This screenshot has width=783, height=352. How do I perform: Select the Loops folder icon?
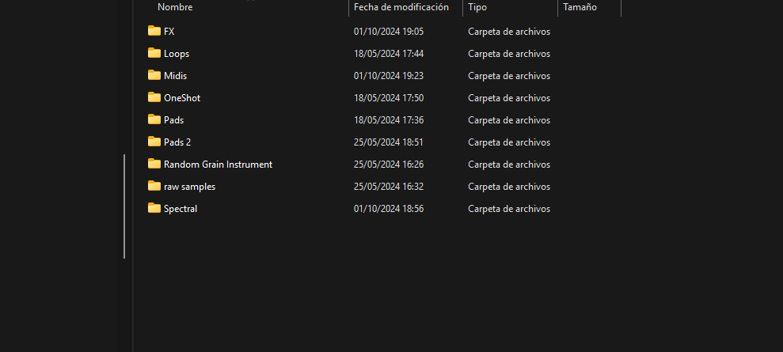tap(154, 53)
